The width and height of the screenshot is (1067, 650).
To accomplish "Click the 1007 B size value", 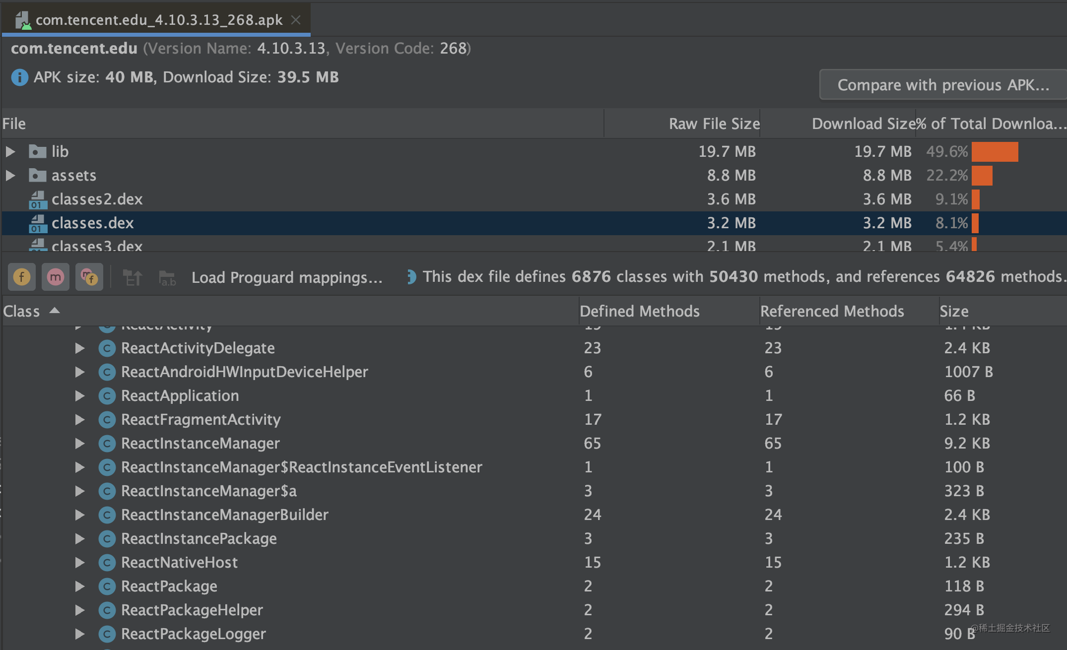I will pyautogui.click(x=968, y=372).
